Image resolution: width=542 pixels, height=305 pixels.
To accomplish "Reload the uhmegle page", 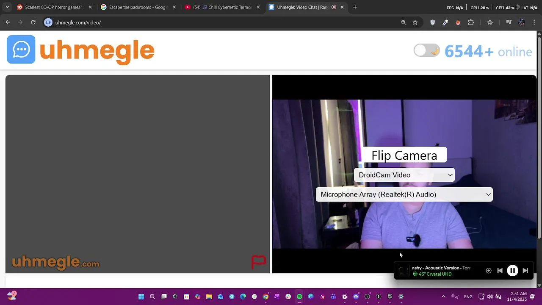I will click(x=33, y=22).
